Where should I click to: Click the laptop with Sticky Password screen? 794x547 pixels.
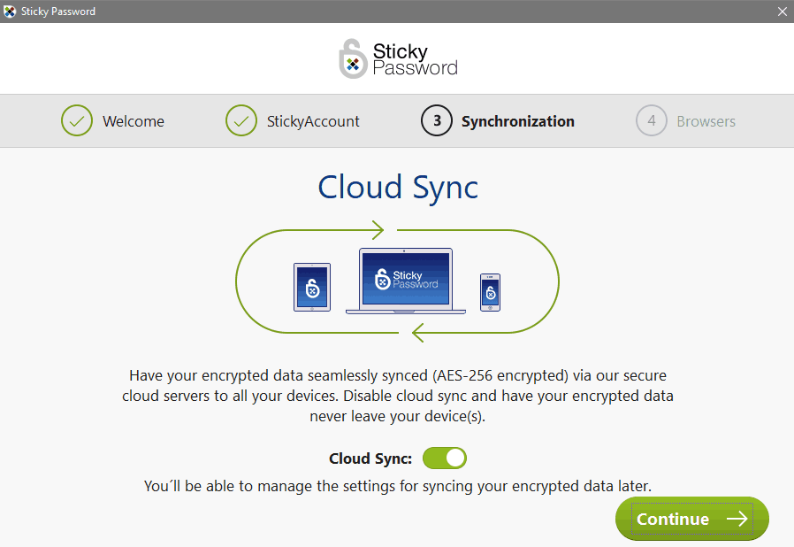click(405, 280)
